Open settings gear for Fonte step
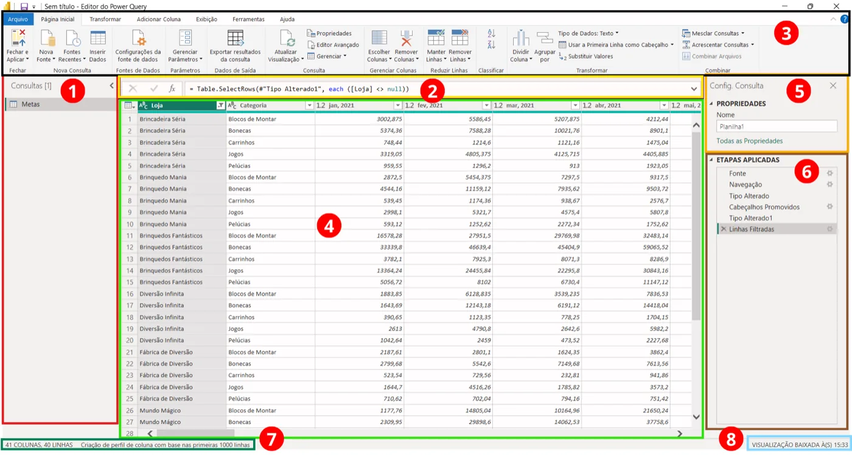Viewport: 852px width, 455px height. 829,173
